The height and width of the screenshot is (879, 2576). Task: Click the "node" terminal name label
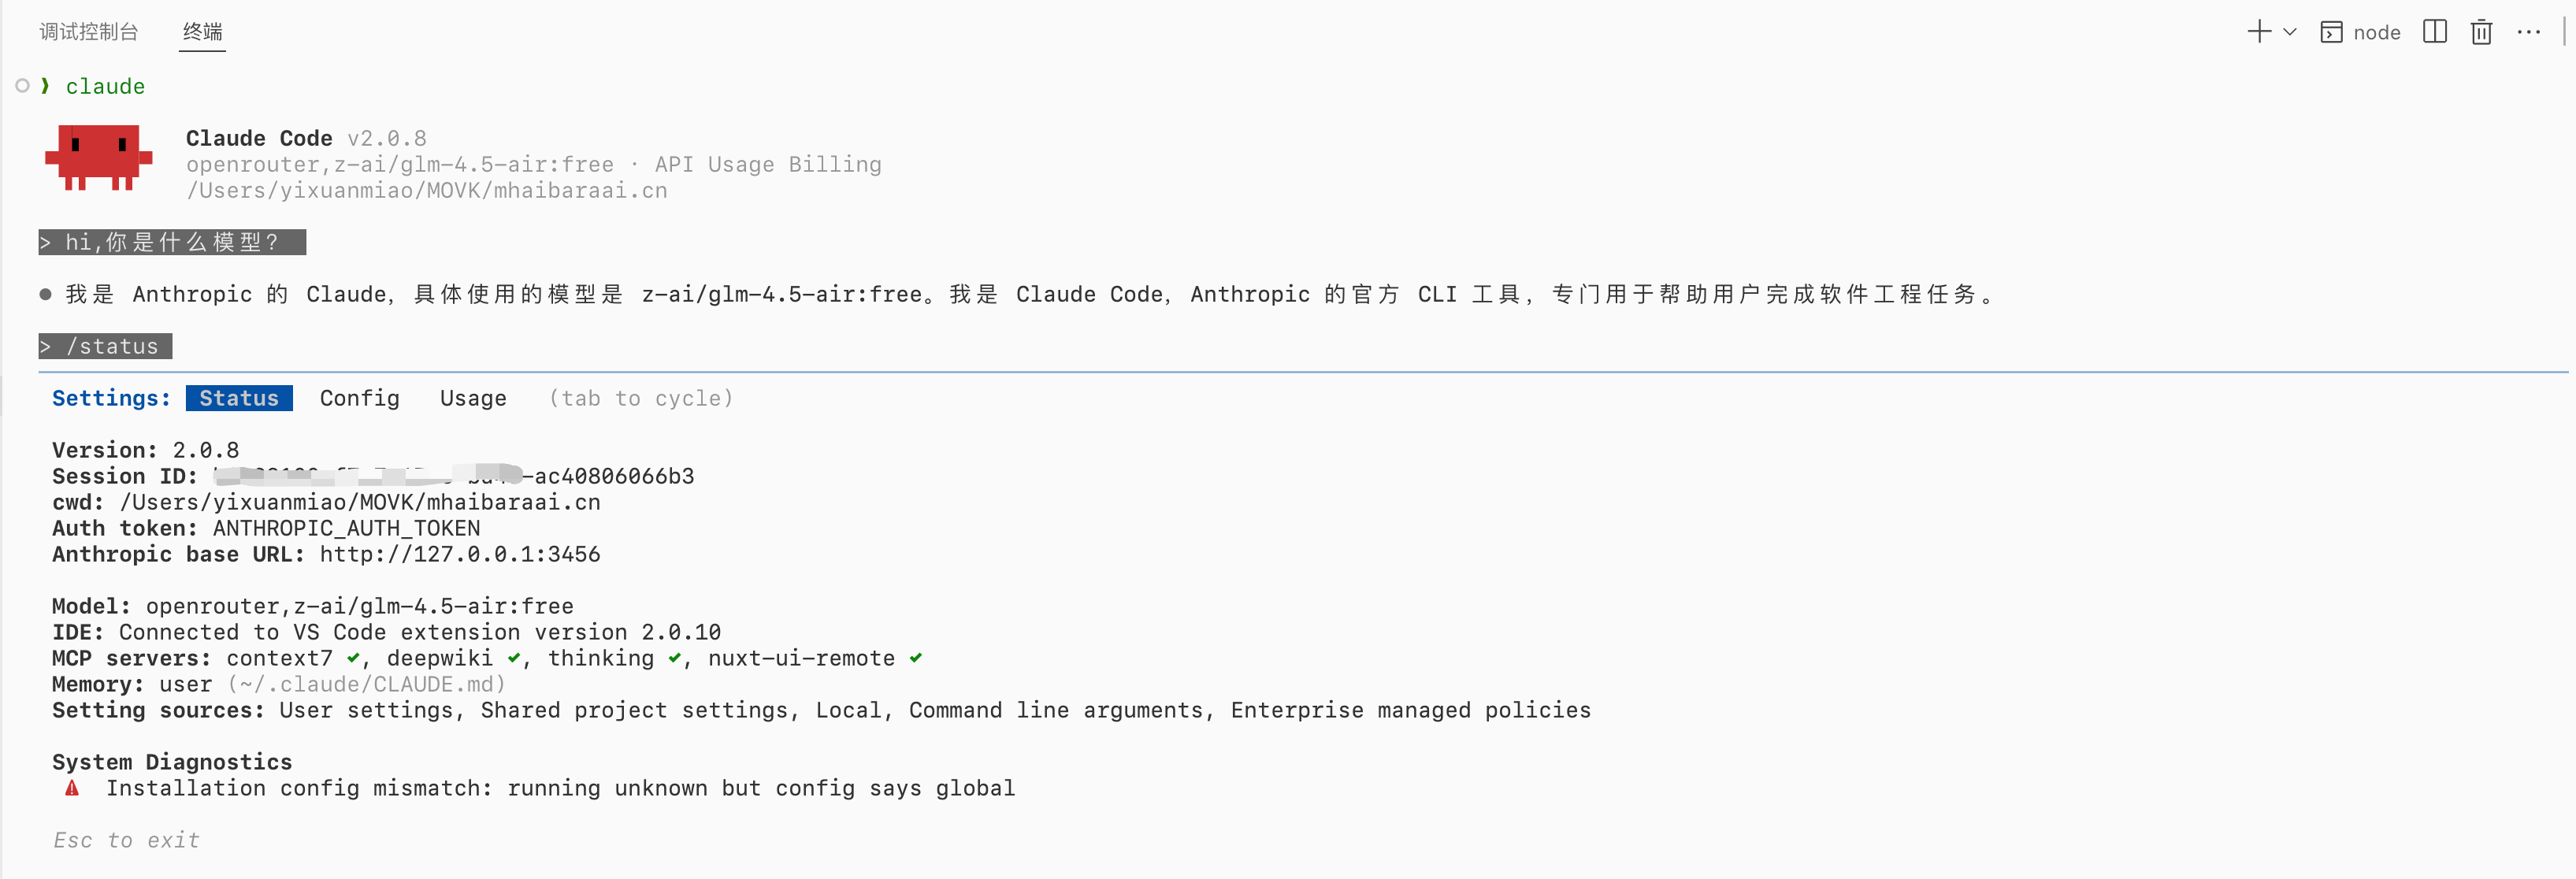[x=2377, y=33]
